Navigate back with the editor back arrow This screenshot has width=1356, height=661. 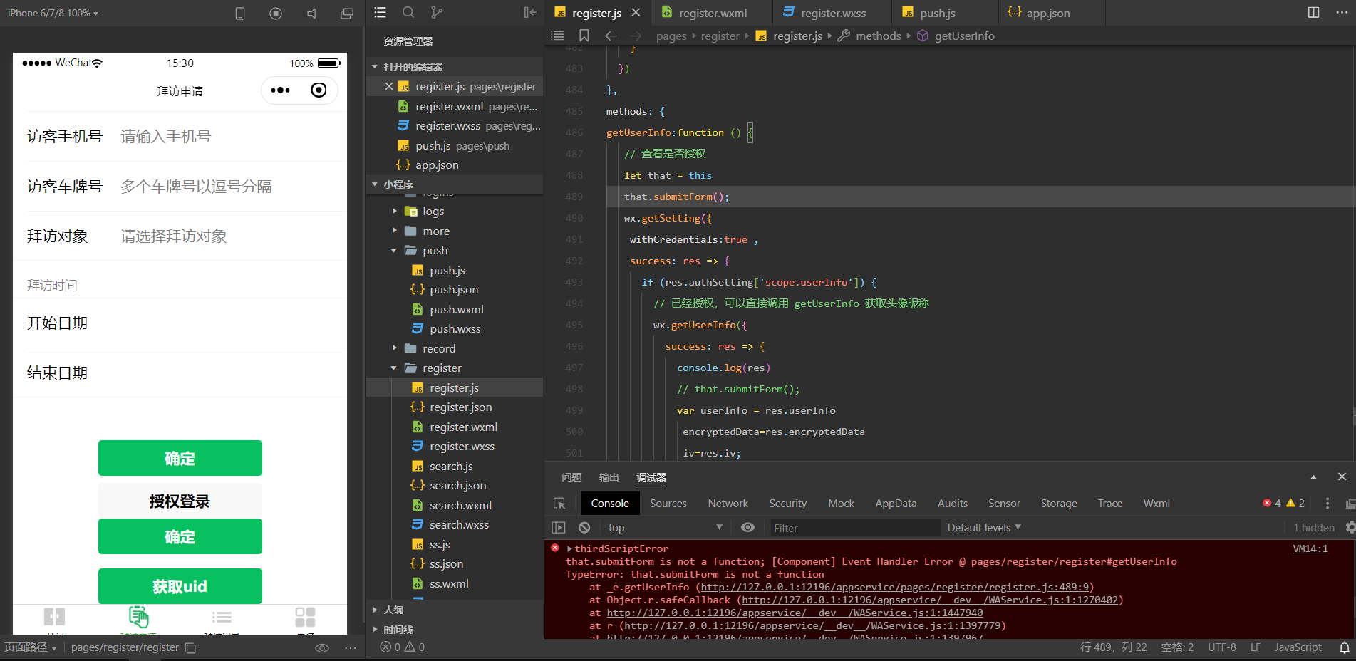click(x=611, y=36)
